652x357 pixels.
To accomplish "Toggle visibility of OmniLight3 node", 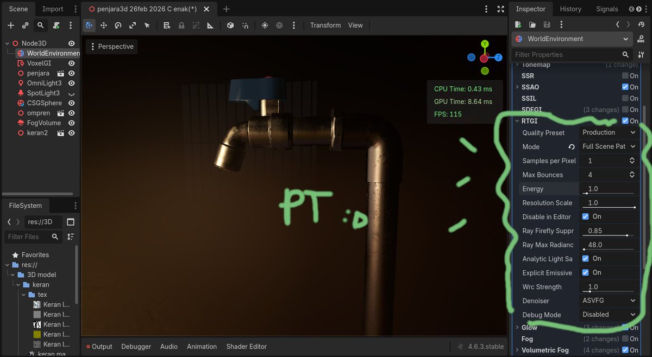I will click(71, 83).
